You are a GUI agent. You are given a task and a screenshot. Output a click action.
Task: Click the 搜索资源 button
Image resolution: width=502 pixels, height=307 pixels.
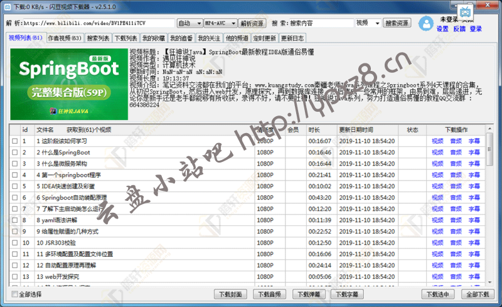[397, 23]
